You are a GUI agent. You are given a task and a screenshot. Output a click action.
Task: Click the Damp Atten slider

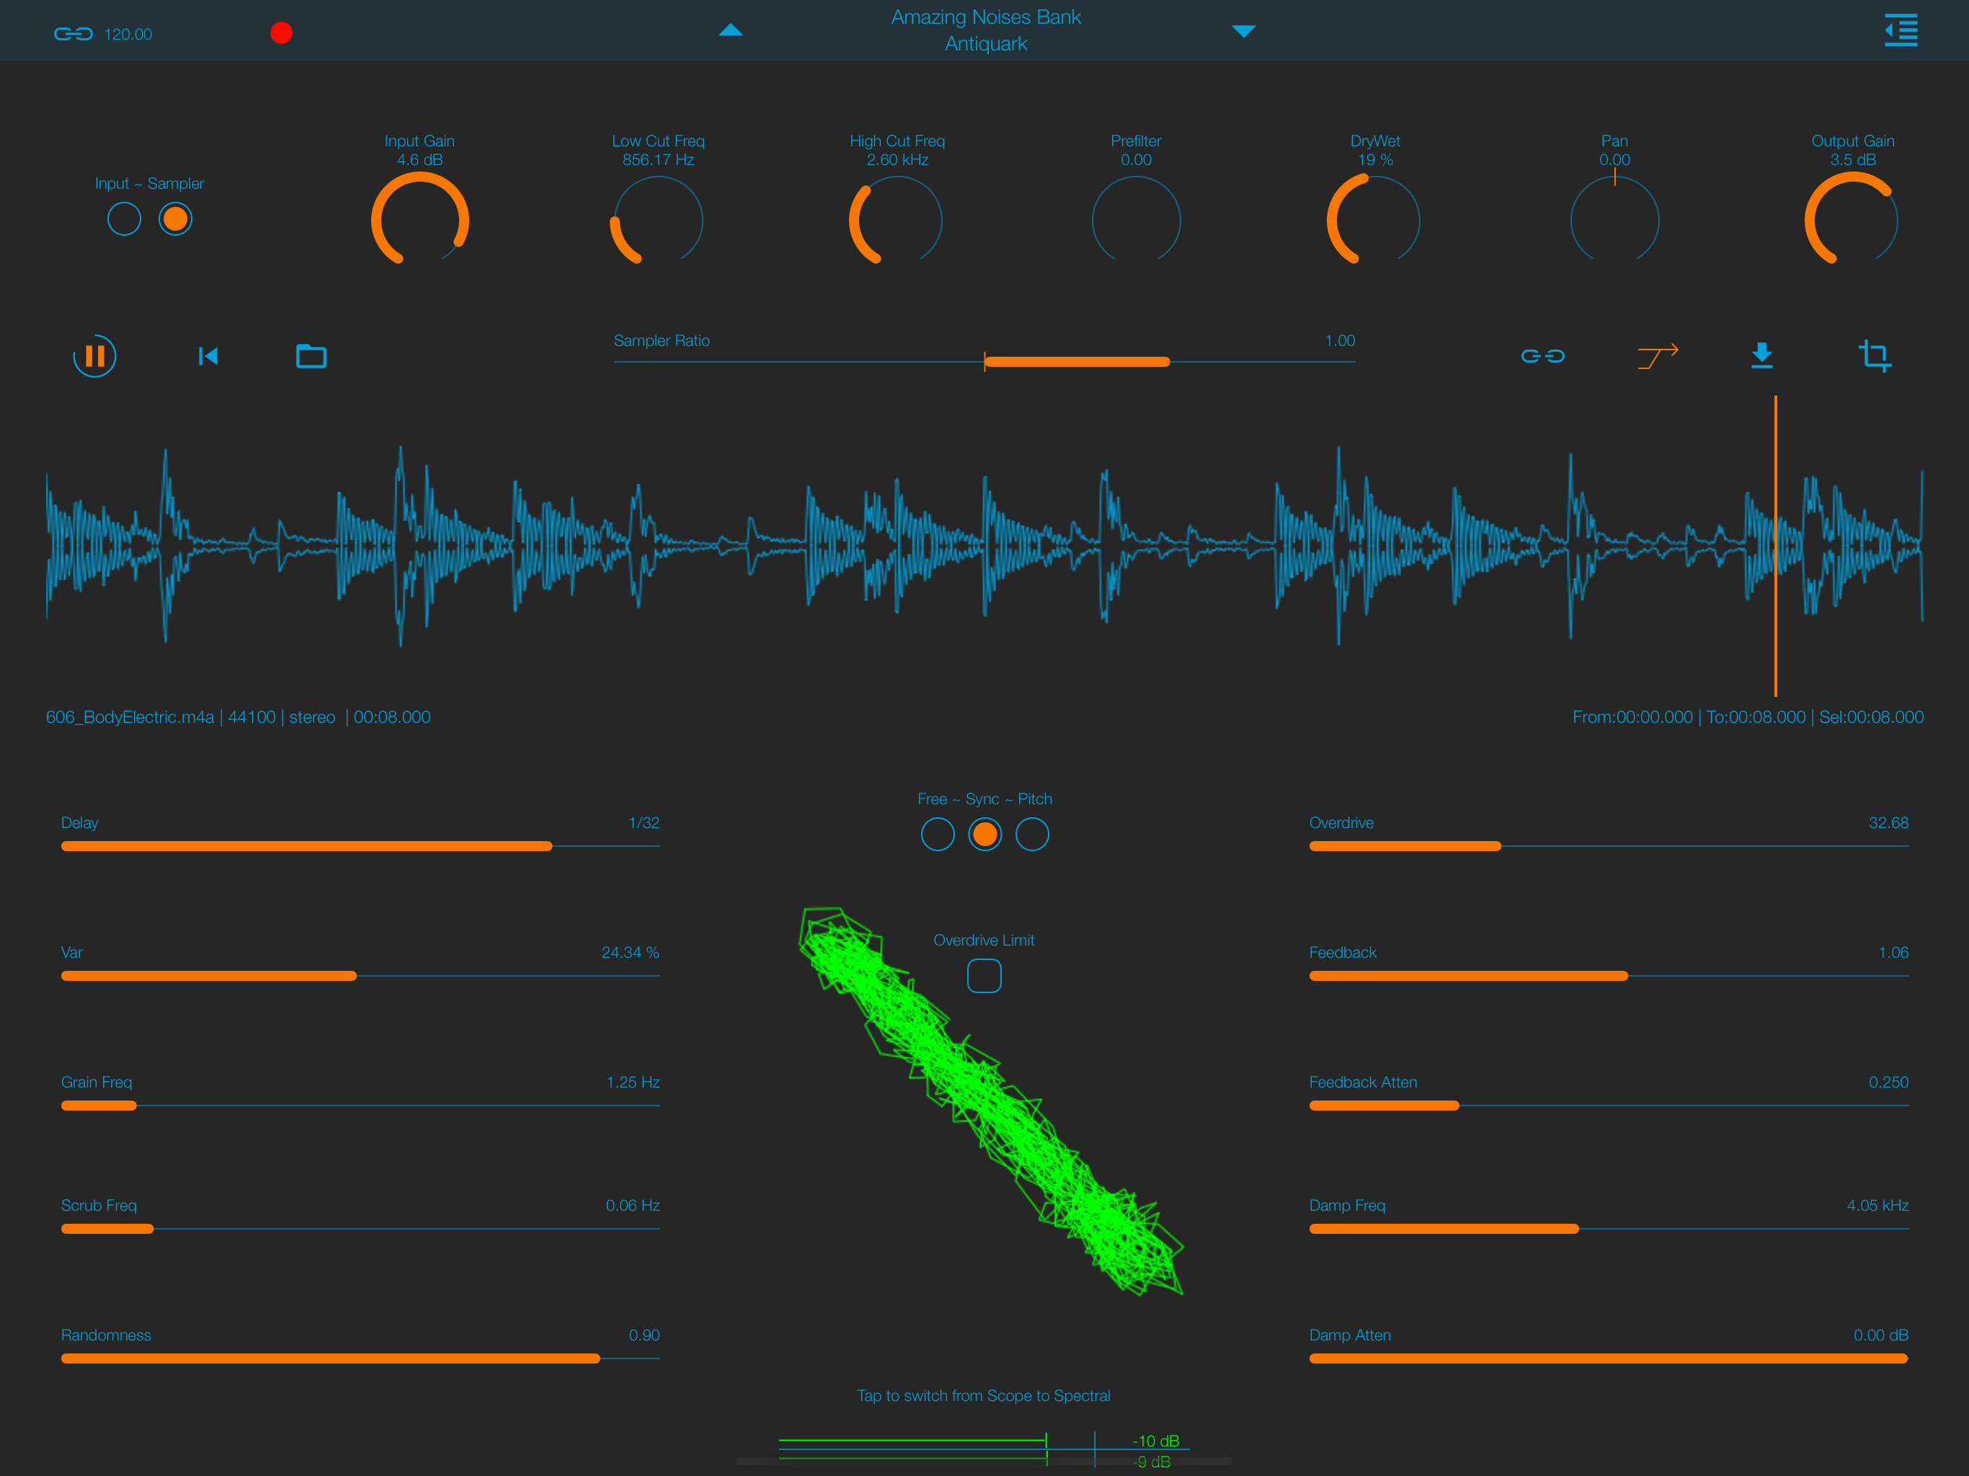pyautogui.click(x=1609, y=1359)
